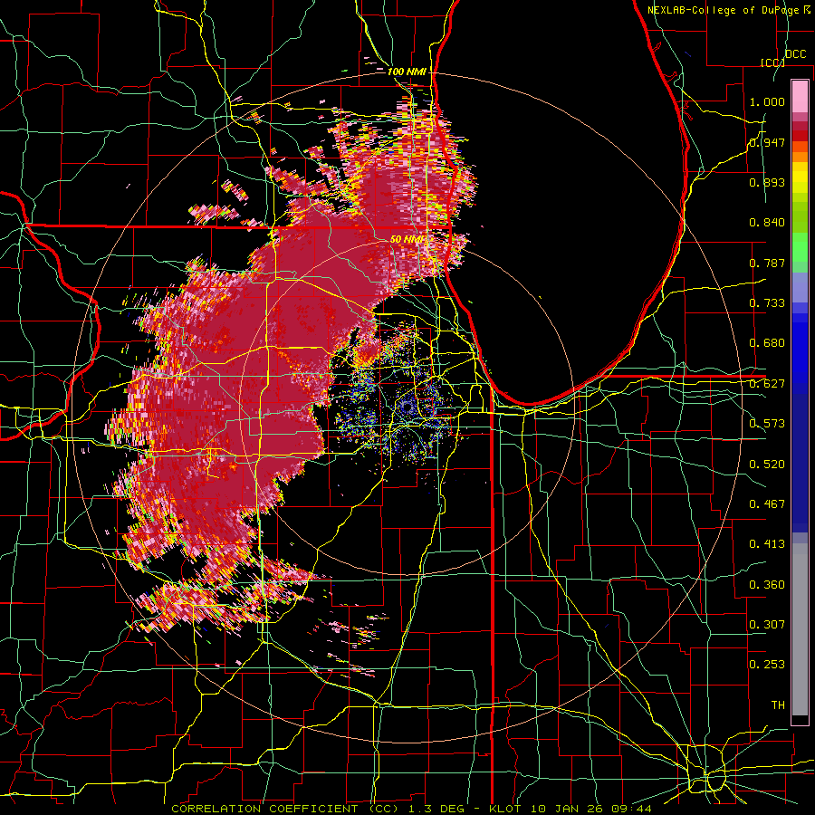Click the 0.360 color scale value

click(x=767, y=584)
